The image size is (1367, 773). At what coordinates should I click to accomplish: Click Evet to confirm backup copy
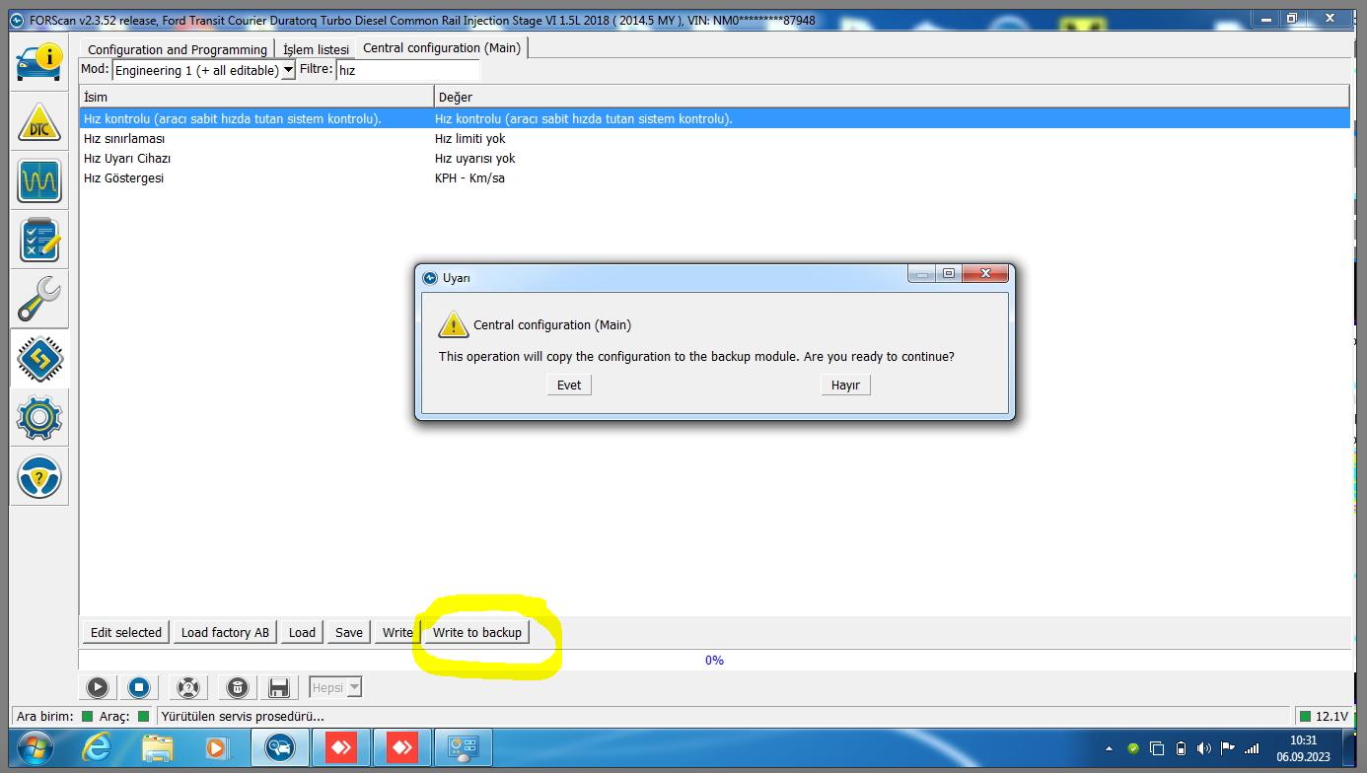pos(569,386)
